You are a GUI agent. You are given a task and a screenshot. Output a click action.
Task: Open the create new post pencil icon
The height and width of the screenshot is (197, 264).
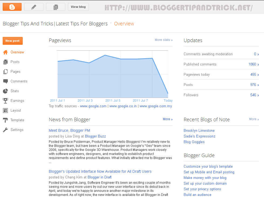[x=34, y=7]
